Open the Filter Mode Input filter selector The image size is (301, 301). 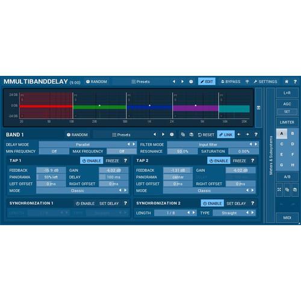(x=213, y=144)
